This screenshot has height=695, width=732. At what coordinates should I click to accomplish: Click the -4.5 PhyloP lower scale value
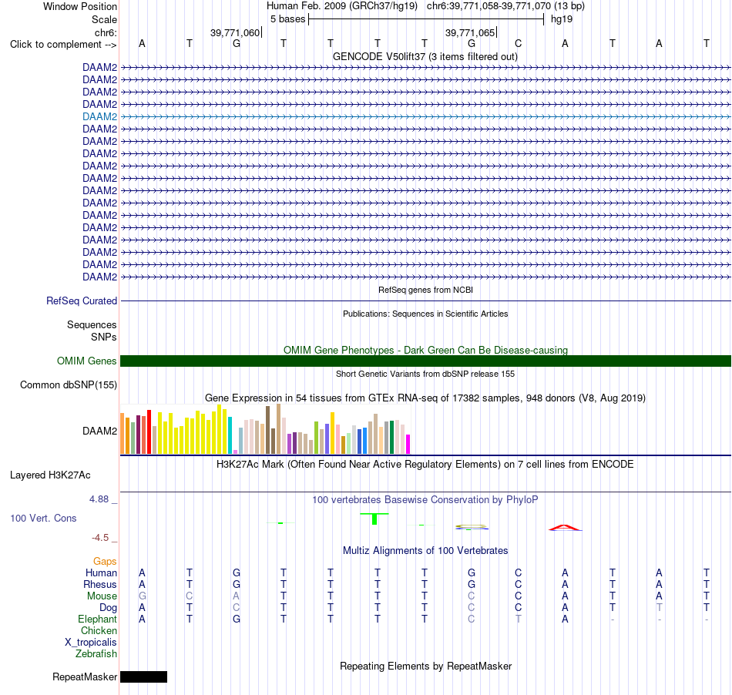click(x=100, y=538)
